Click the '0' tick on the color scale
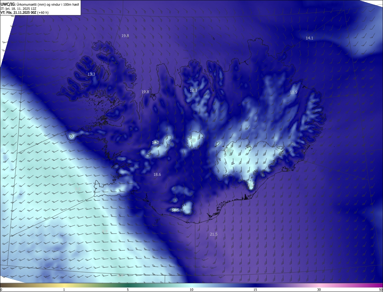 (1, 290)
